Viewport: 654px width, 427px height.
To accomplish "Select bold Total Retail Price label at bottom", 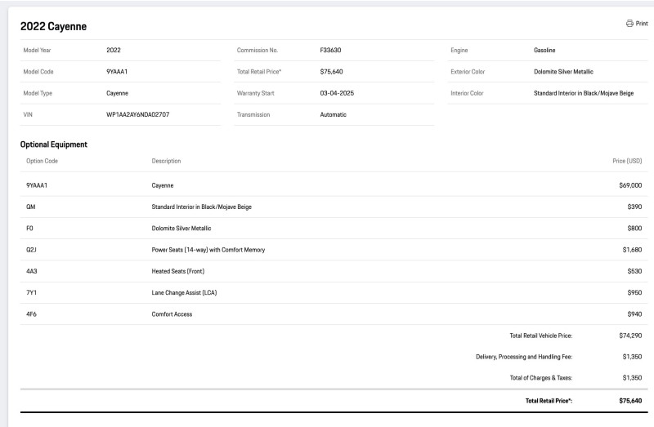I will coord(549,401).
